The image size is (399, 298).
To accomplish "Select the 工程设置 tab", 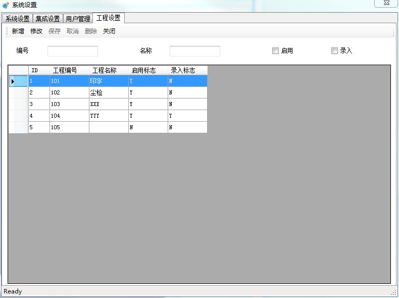I will click(108, 18).
